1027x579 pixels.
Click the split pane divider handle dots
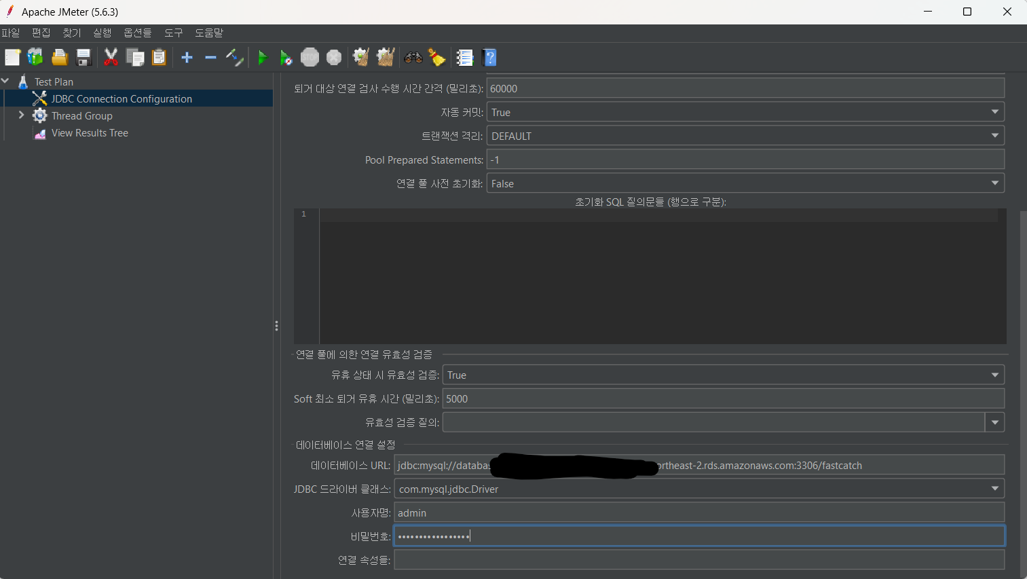point(276,326)
